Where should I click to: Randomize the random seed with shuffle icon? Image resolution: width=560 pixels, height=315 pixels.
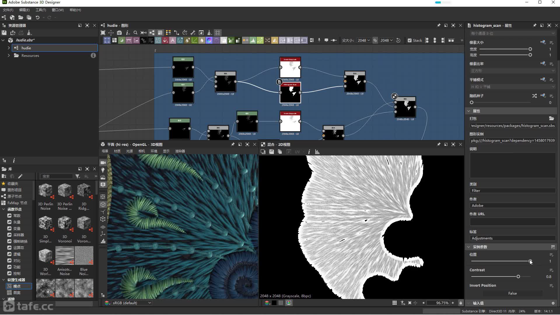(534, 96)
